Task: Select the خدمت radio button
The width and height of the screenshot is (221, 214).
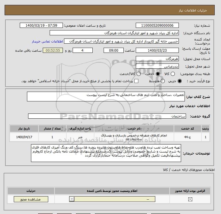Action: tap(158, 74)
